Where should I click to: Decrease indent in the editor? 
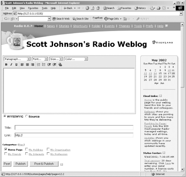(x=49, y=65)
